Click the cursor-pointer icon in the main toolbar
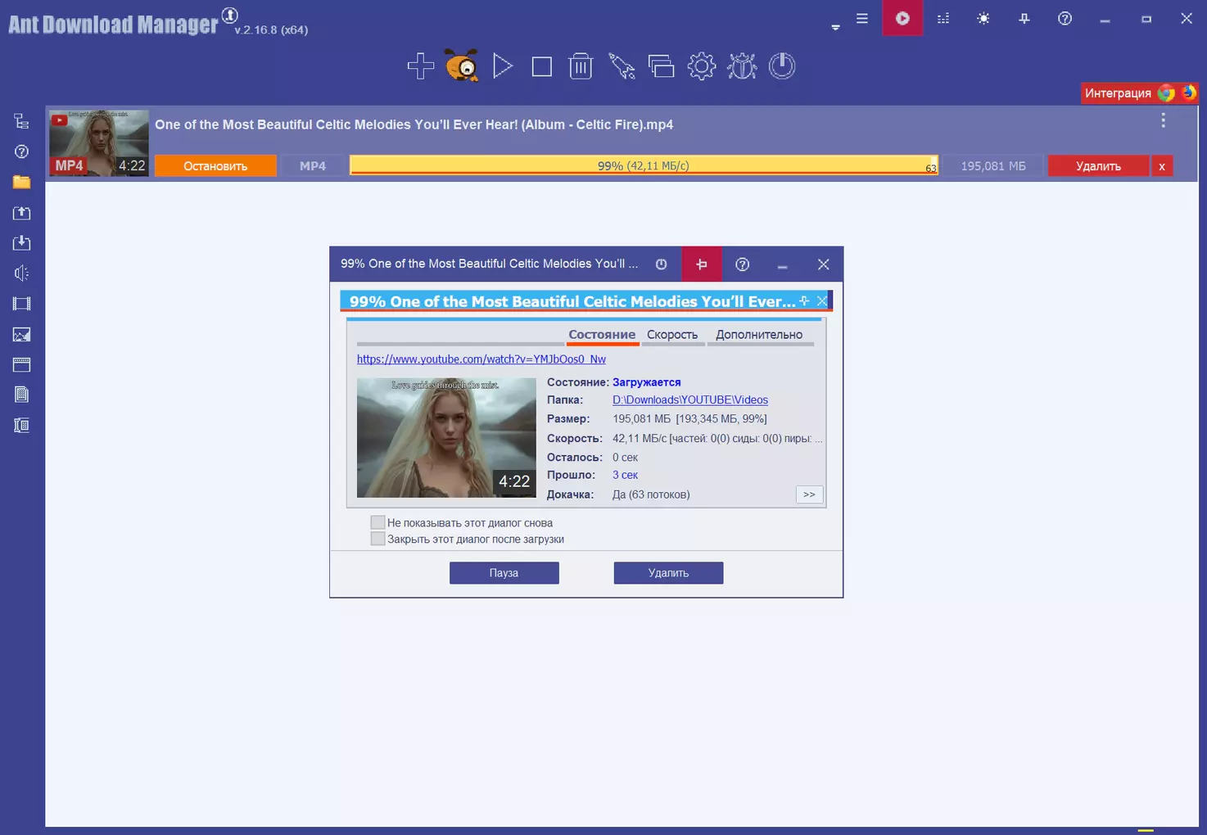 click(622, 66)
